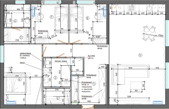Click the 'встроенный шкаф со стиральной' annotation
The image size is (169, 109).
pos(87,87)
